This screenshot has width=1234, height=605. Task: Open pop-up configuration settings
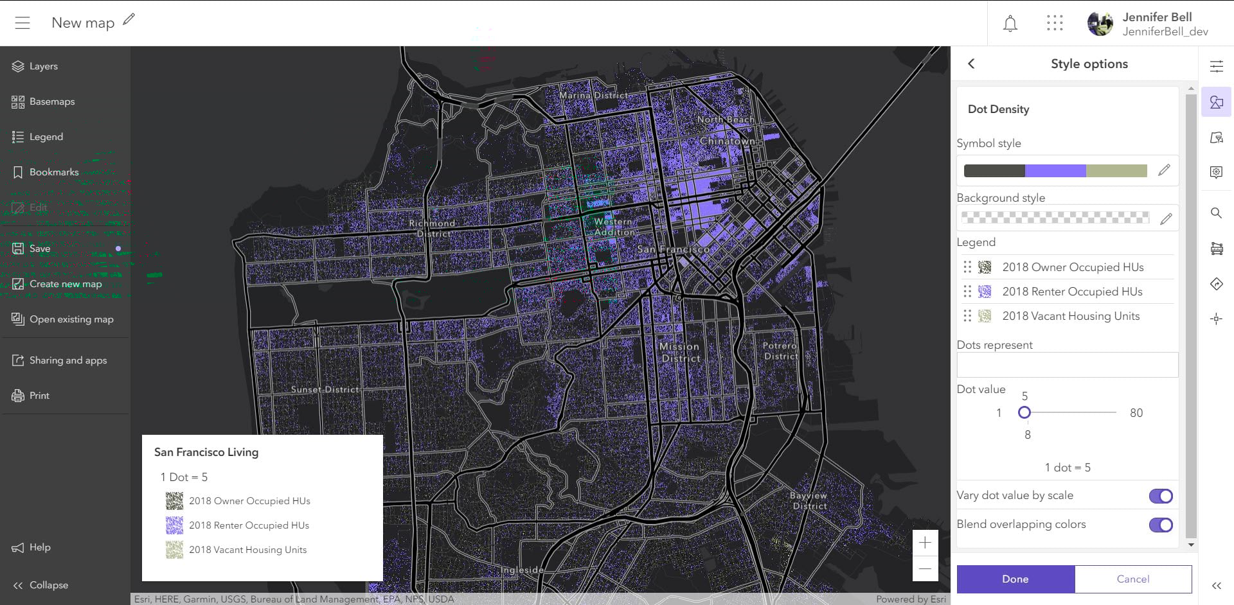1217,172
